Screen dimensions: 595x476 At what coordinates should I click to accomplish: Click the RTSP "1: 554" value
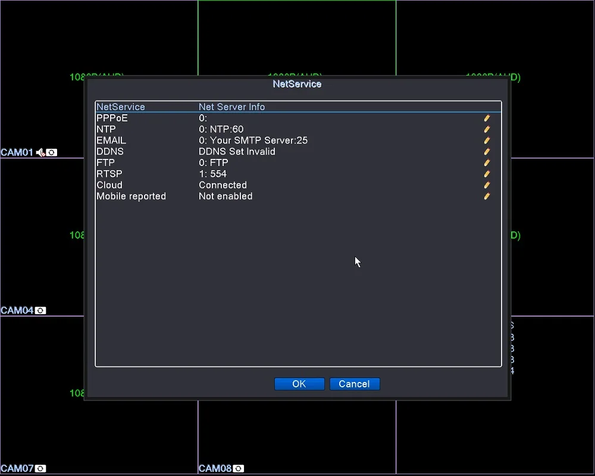coord(213,174)
